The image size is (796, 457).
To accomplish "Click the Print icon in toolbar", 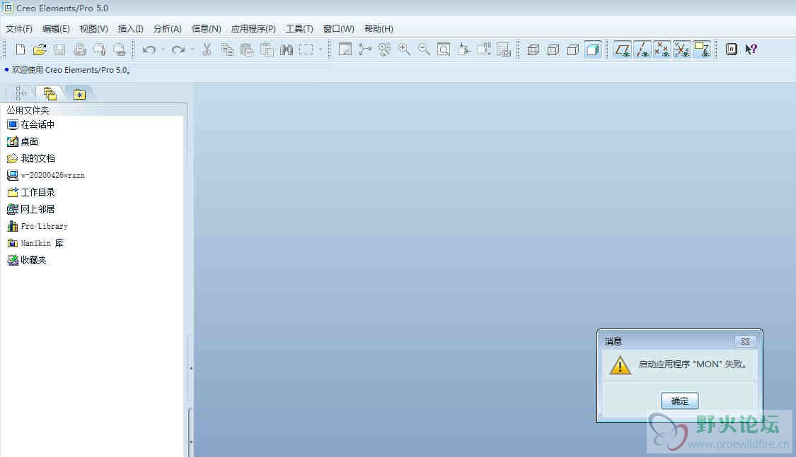I will point(79,49).
